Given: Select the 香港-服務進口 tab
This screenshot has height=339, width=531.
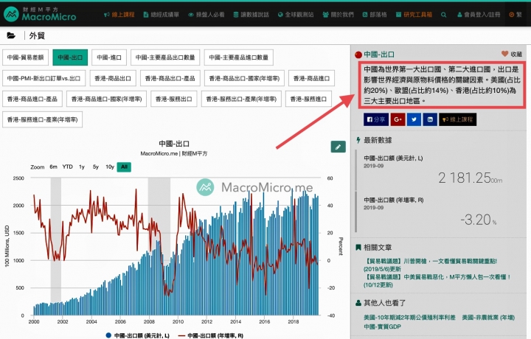Looking at the screenshot, I should point(308,99).
